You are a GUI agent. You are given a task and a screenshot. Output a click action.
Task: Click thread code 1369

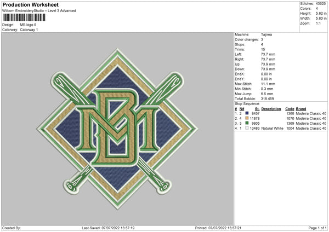coord(290,124)
